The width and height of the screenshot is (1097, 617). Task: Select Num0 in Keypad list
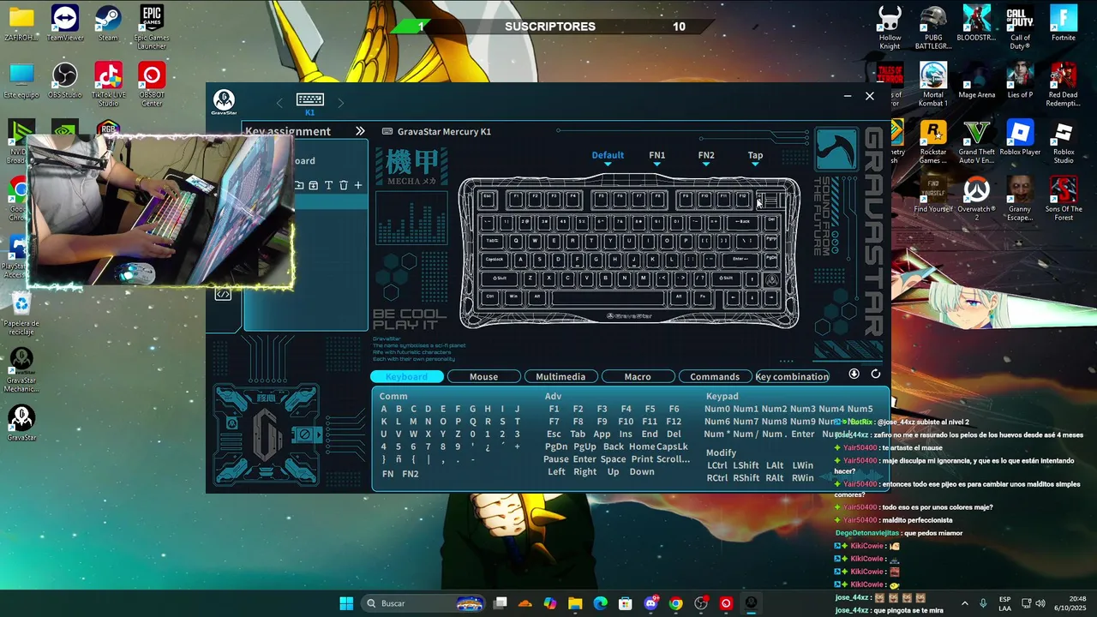tap(717, 409)
